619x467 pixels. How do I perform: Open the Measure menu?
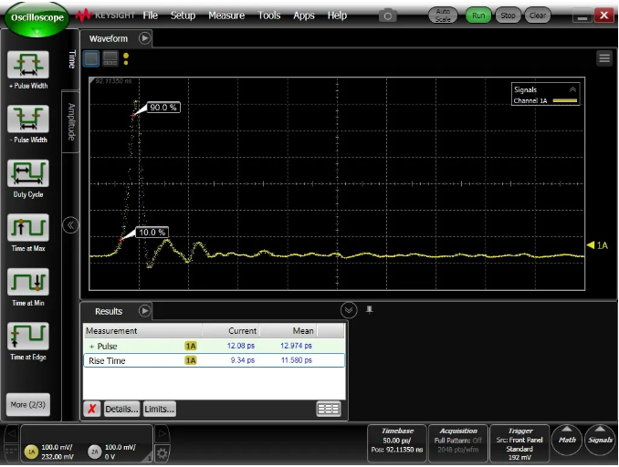(226, 16)
